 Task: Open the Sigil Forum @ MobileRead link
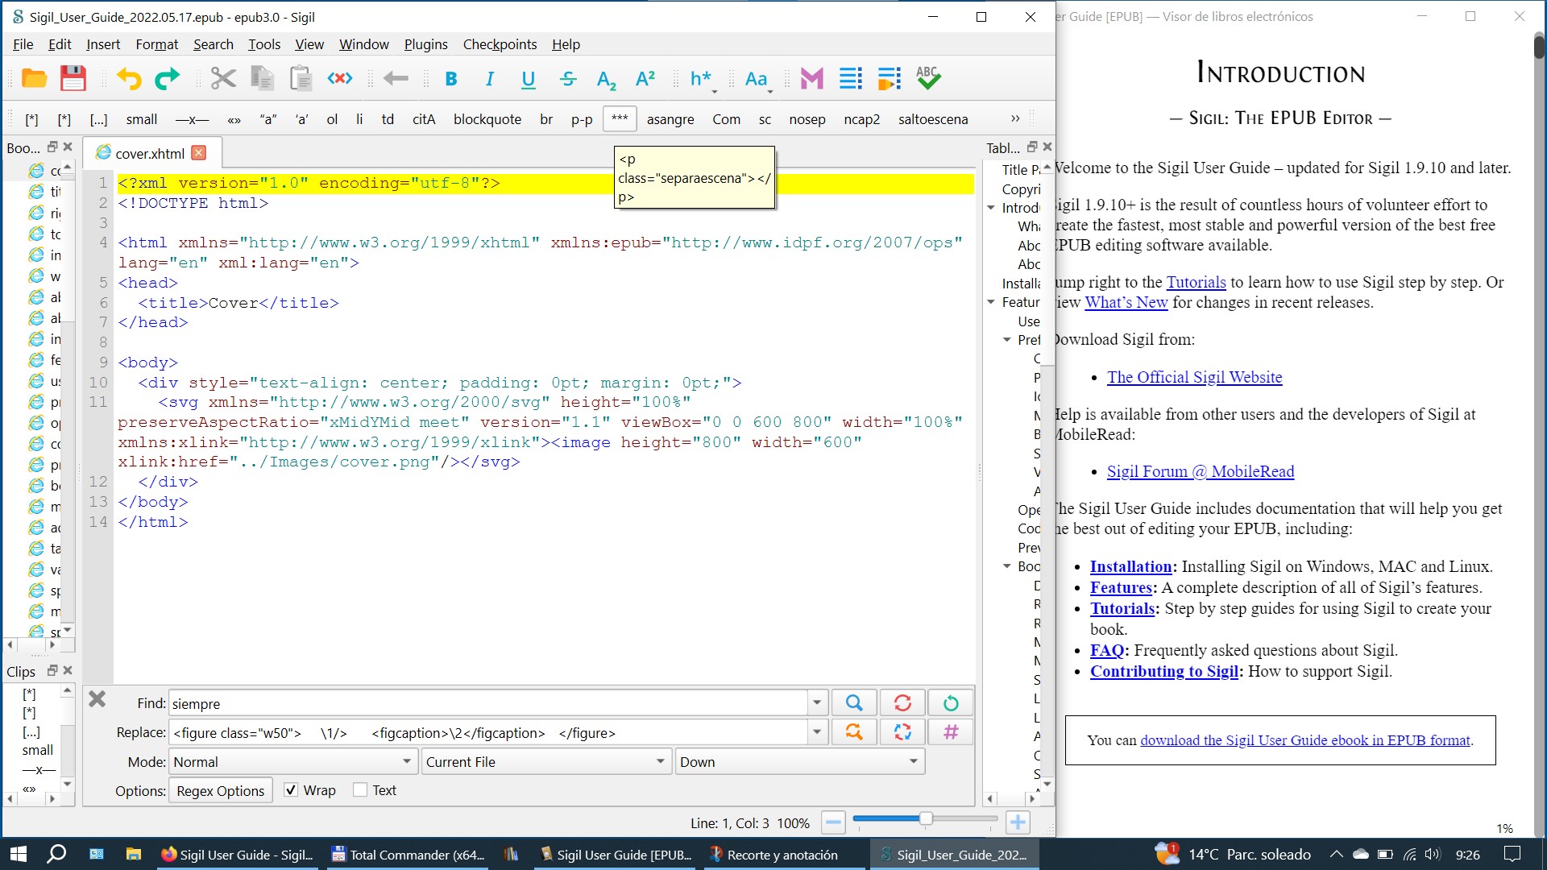(1201, 471)
